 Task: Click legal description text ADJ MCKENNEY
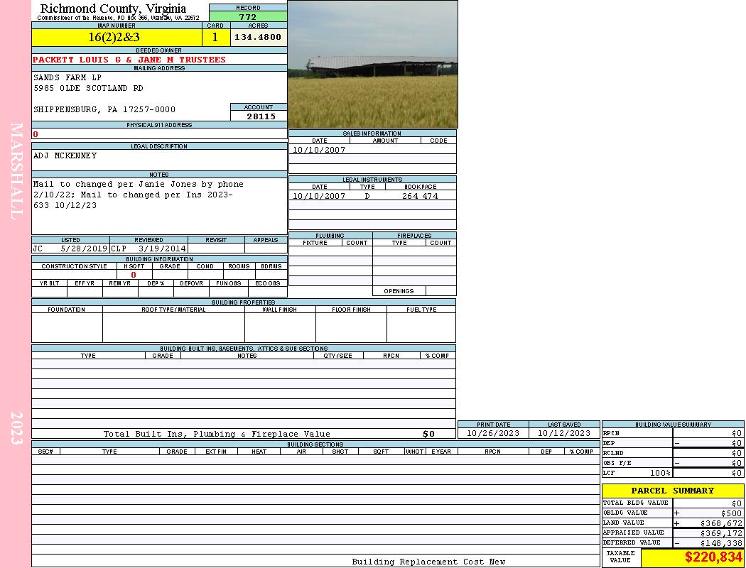pos(65,155)
